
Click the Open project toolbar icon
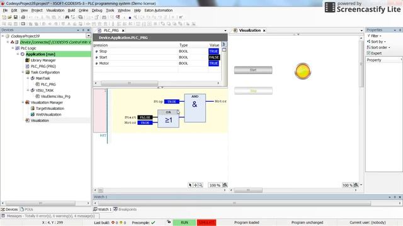coord(10,17)
